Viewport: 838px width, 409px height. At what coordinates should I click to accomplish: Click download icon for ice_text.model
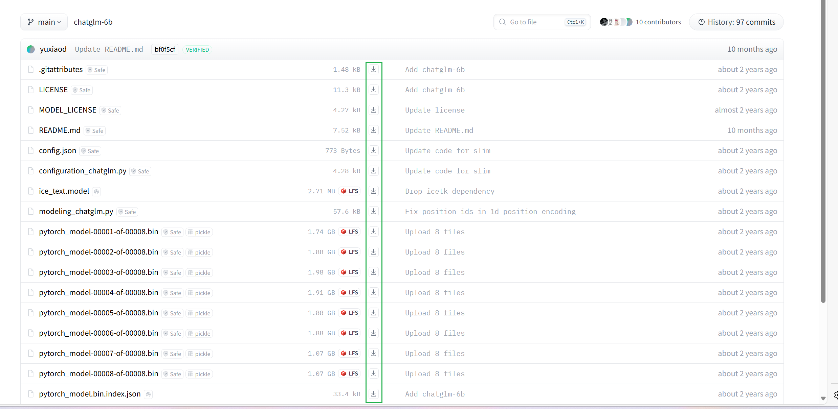click(373, 191)
